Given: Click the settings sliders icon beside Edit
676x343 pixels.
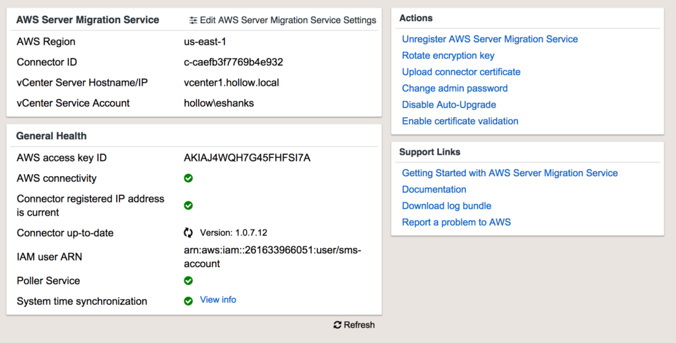Looking at the screenshot, I should [x=193, y=20].
